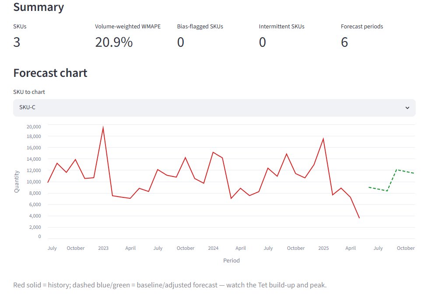Image resolution: width=442 pixels, height=297 pixels.
Task: Click the Forecast periods label
Action: [x=362, y=27]
